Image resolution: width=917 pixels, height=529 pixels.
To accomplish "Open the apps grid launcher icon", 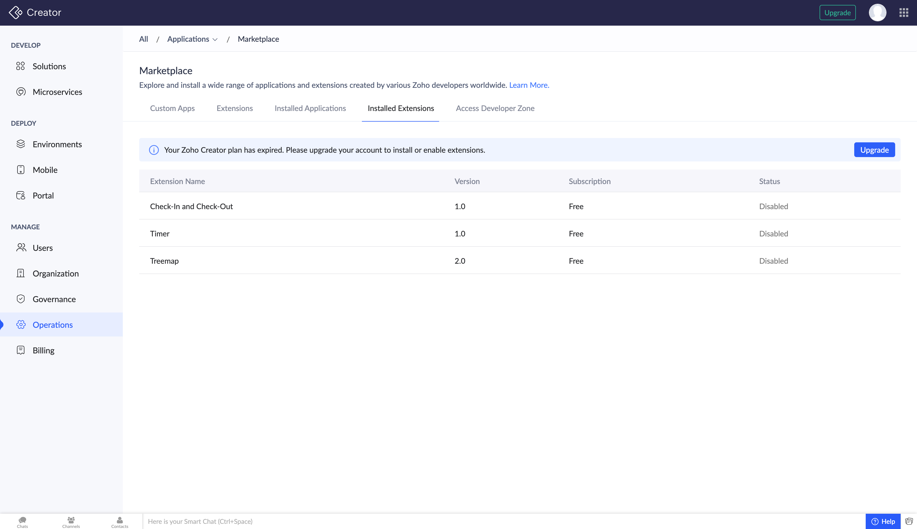I will (904, 13).
